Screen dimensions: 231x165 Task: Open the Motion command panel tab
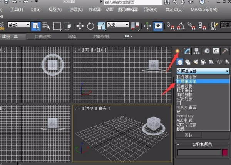pos(206,51)
